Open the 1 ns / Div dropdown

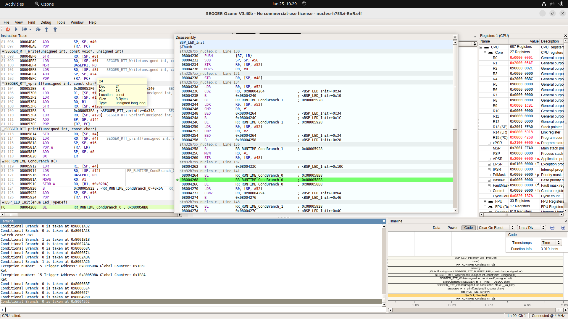pyautogui.click(x=531, y=228)
